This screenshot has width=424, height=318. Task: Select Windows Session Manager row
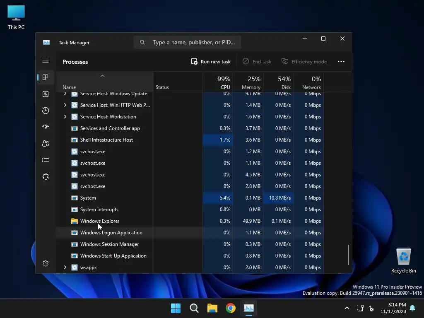point(190,244)
